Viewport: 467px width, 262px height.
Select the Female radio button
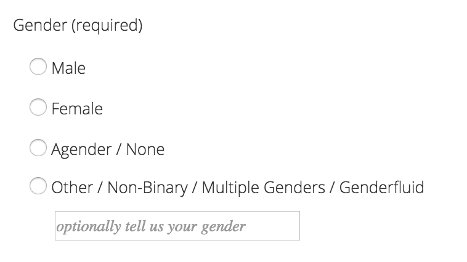(38, 108)
